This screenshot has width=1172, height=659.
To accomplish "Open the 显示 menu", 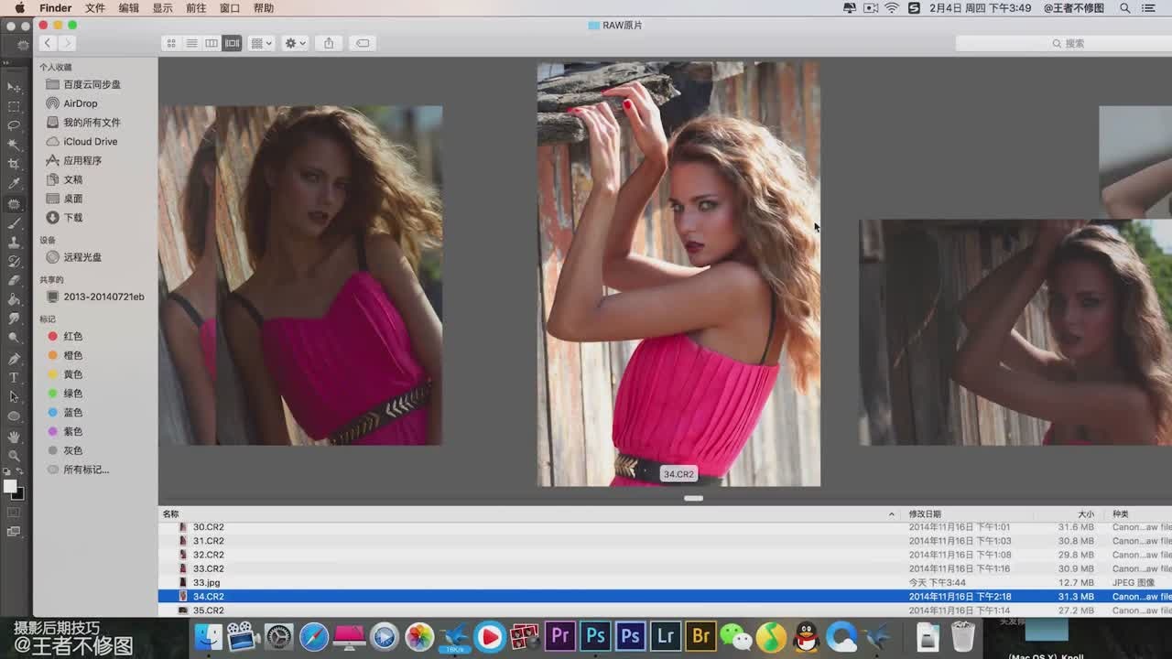I will pos(162,8).
